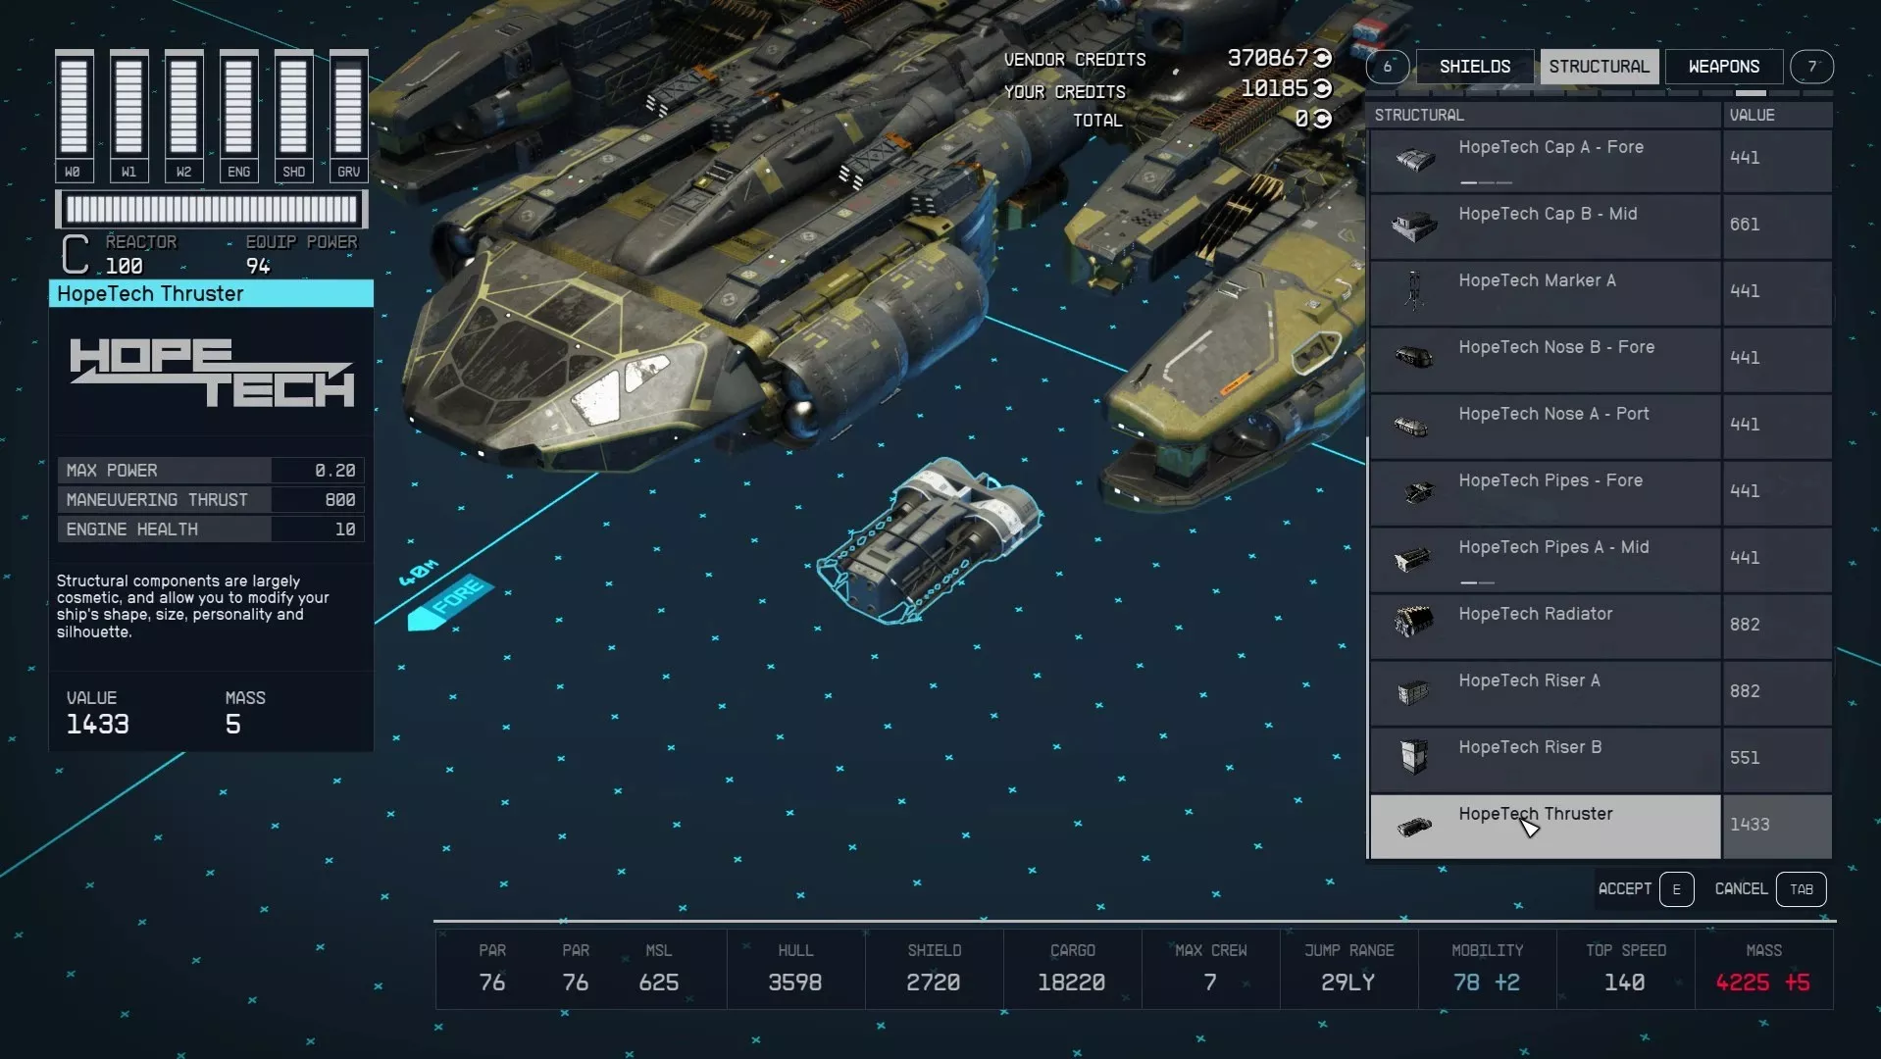Click the MANEUVERING THRUST stat row
The height and width of the screenshot is (1059, 1881).
pyautogui.click(x=211, y=500)
